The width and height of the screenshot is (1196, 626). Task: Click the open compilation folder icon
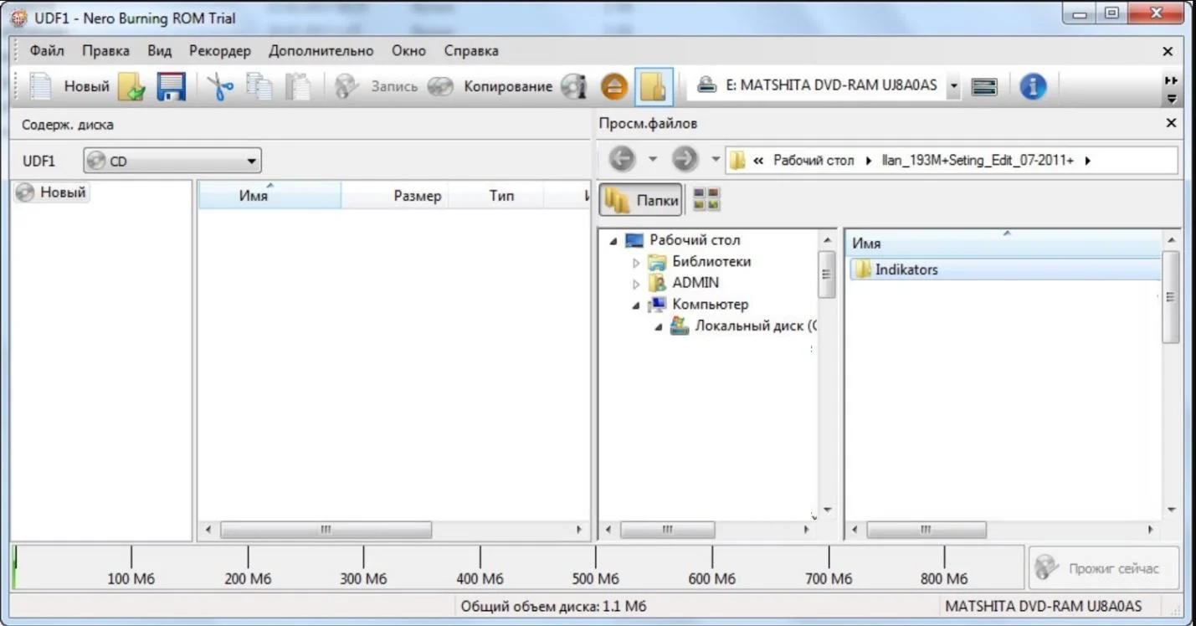pos(132,86)
